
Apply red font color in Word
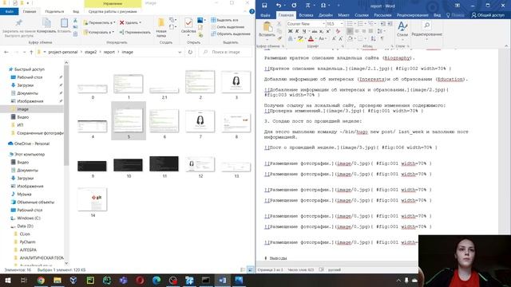(311, 38)
